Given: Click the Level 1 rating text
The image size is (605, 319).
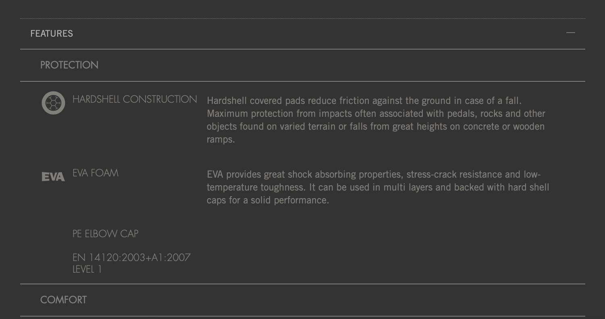Looking at the screenshot, I should (x=87, y=269).
